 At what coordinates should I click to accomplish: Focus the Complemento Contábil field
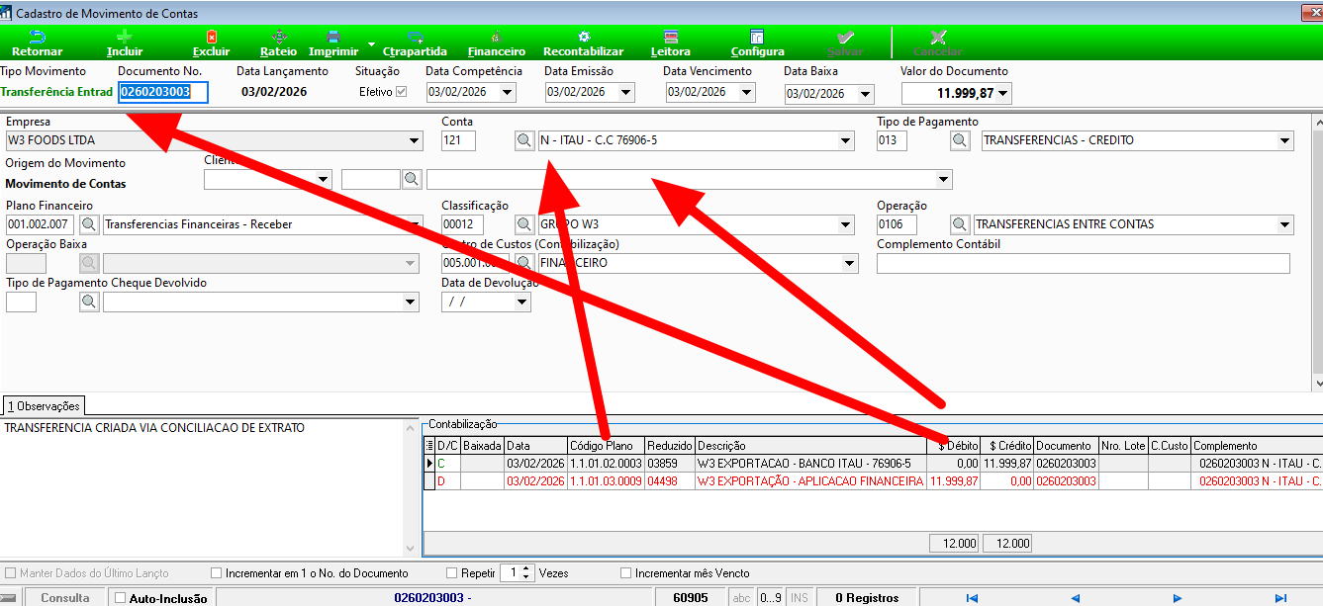pyautogui.click(x=1084, y=263)
